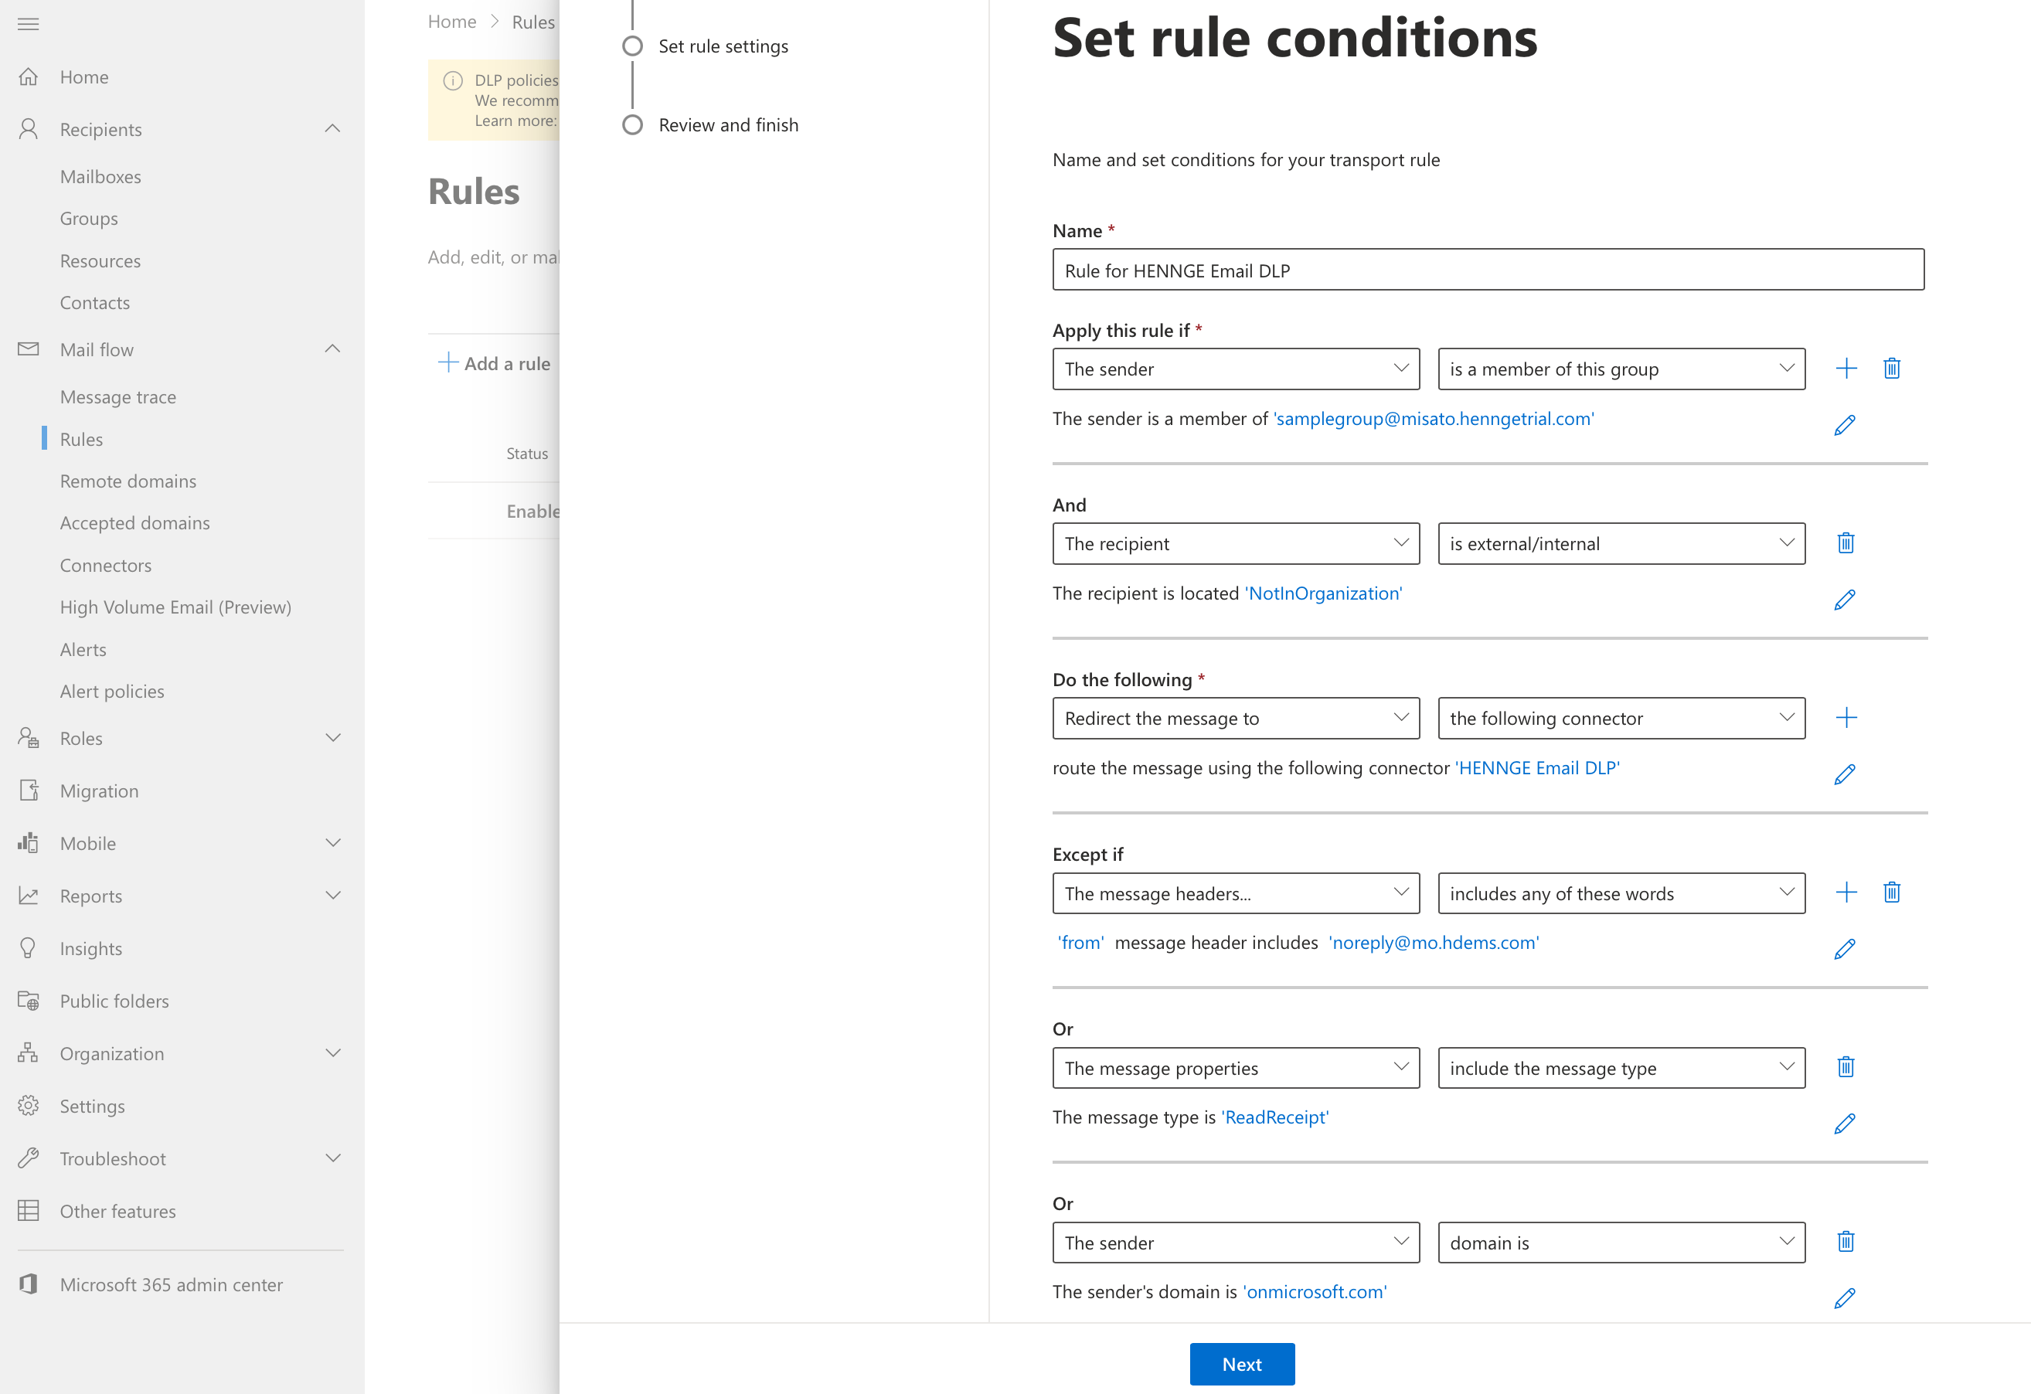Collapse the Mail flow section chevron
This screenshot has width=2031, height=1394.
pyautogui.click(x=332, y=348)
